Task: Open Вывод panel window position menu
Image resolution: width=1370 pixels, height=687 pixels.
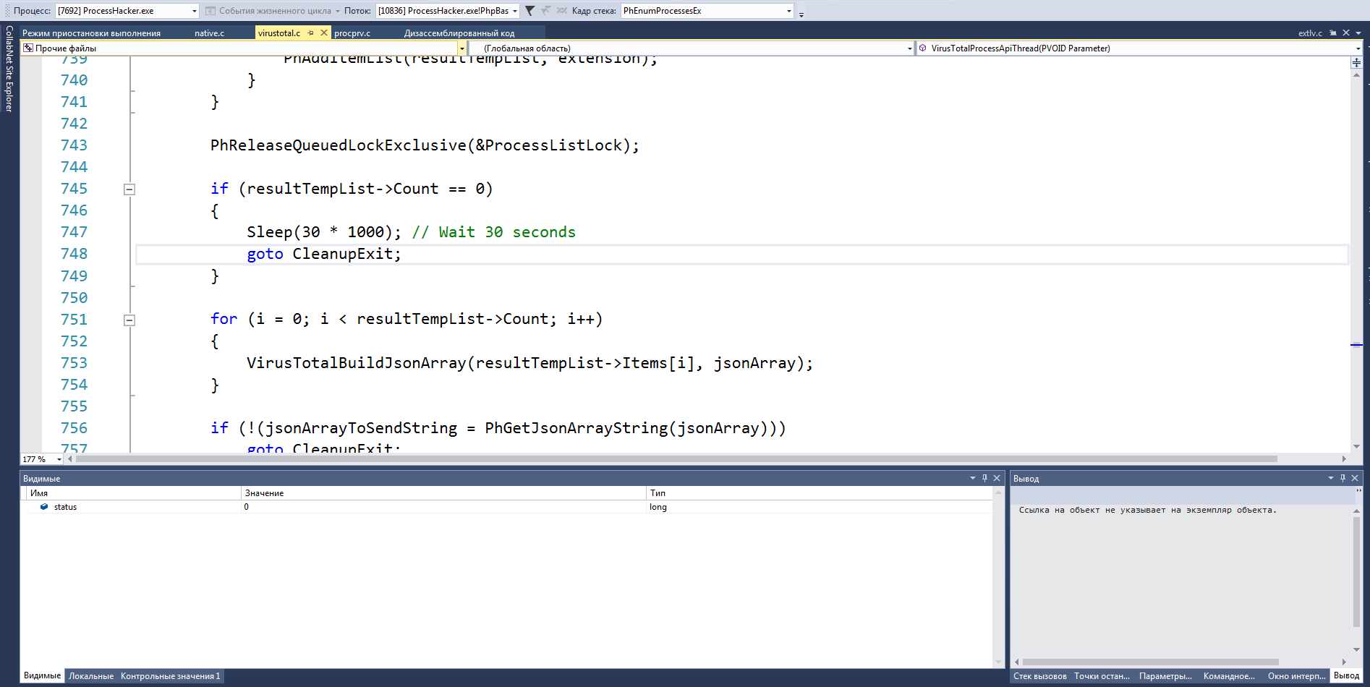Action: tap(1330, 478)
